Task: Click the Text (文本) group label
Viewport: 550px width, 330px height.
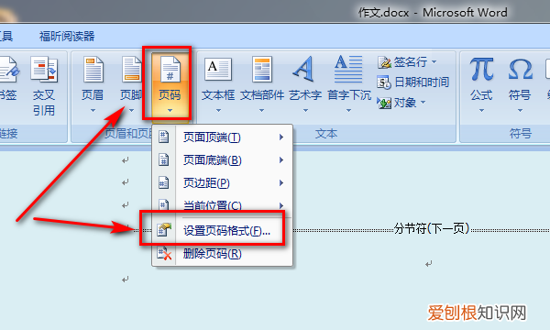Action: (326, 134)
